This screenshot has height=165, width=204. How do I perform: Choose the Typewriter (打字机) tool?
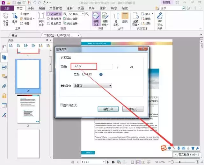click(x=116, y=19)
